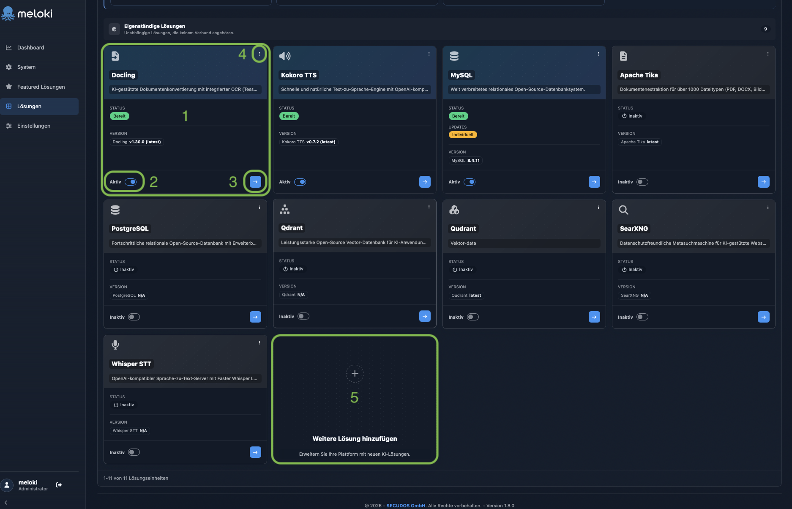Viewport: 792px width, 509px height.
Task: Toggle the Docling Aktiv switch off
Action: tap(131, 182)
